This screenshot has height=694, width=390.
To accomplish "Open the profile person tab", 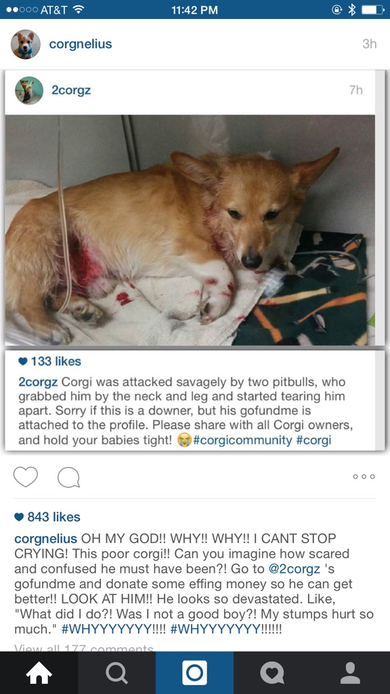I will click(x=351, y=673).
